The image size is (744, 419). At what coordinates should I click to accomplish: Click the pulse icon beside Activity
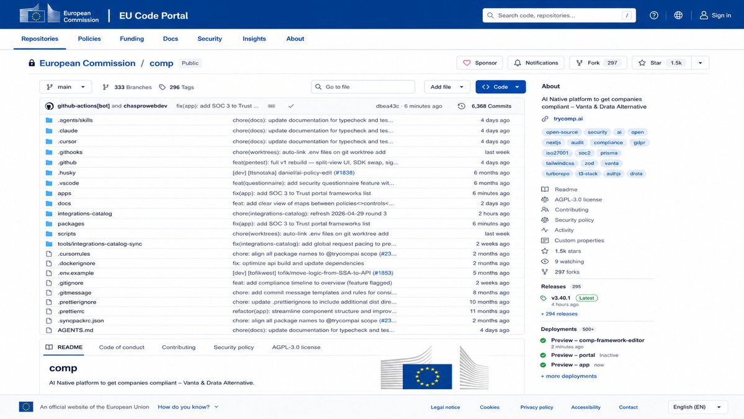545,230
